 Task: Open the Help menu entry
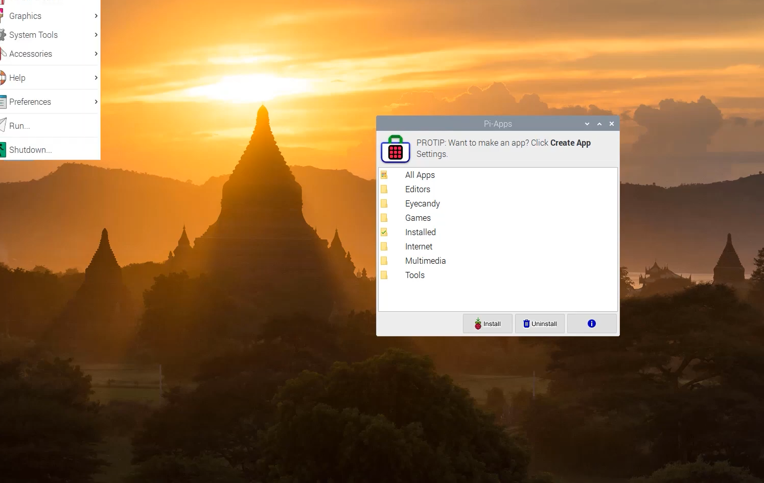(18, 77)
